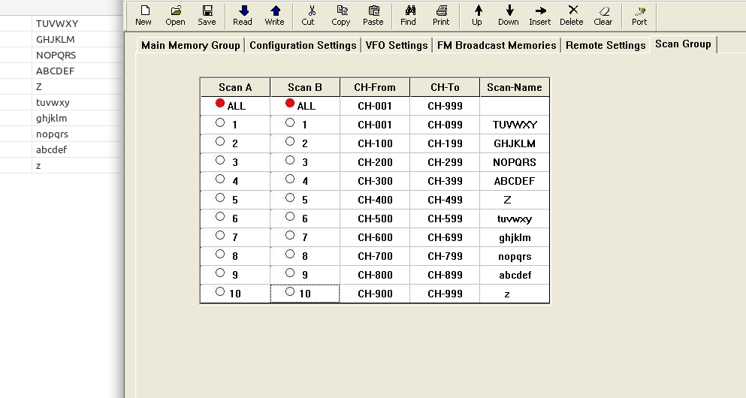Image resolution: width=746 pixels, height=398 pixels.
Task: Click Scan-Name cell TUVWXY in table
Action: 515,125
